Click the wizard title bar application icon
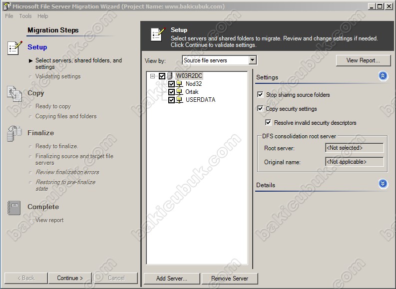 pyautogui.click(x=7, y=6)
